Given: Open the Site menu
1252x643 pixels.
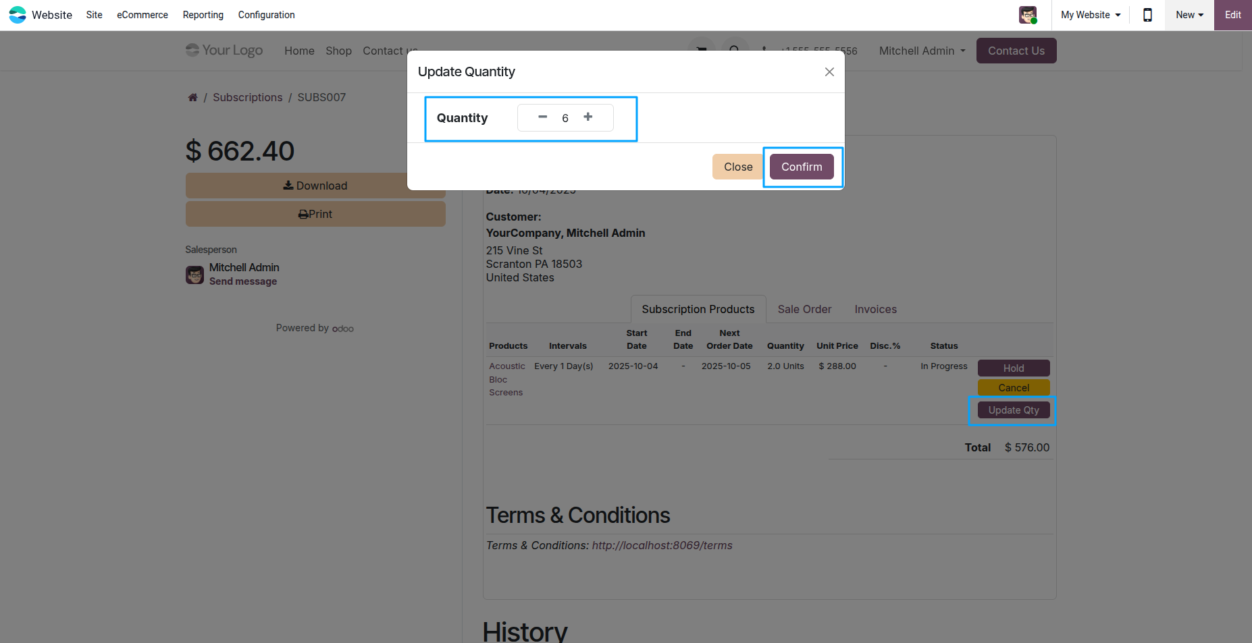Looking at the screenshot, I should point(95,15).
